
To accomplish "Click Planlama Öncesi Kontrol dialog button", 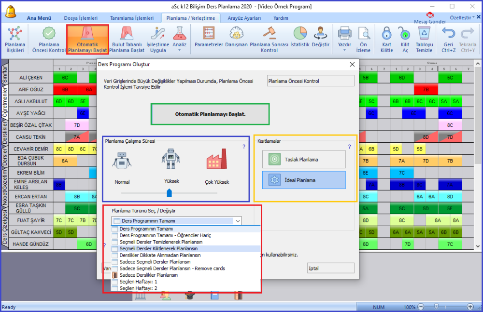I will 311,81.
